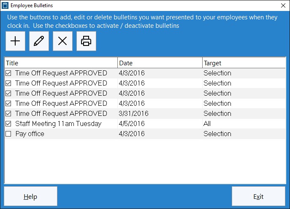Image resolution: width=290 pixels, height=209 pixels.
Task: Sort list by the Target column header
Action: [244, 63]
